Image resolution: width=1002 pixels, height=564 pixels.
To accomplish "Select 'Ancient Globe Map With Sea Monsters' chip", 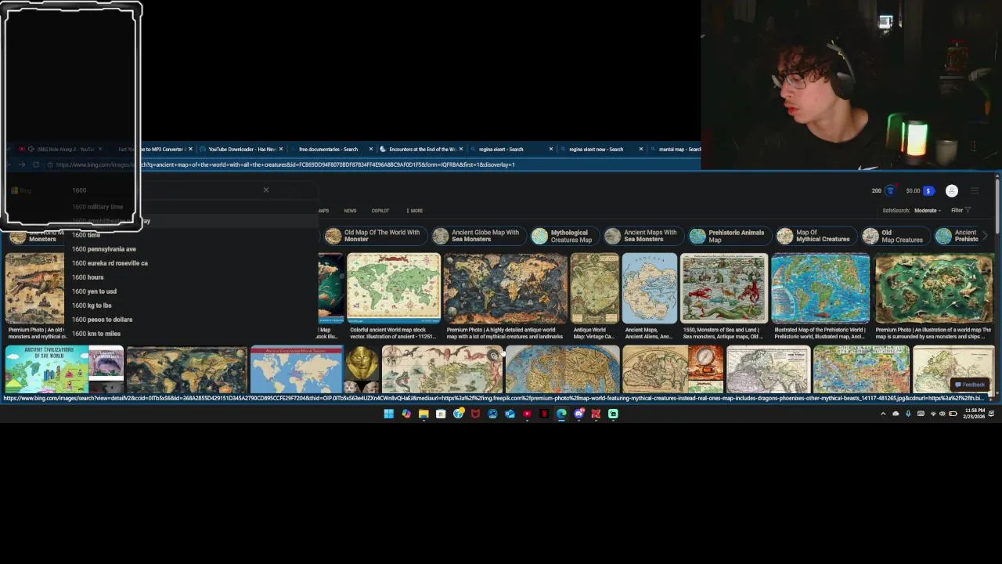I will pos(478,236).
